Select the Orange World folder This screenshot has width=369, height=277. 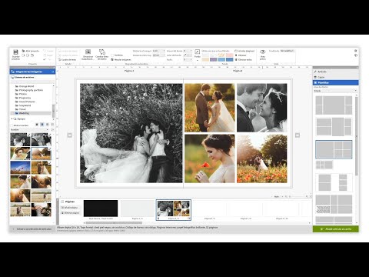[x=26, y=86]
